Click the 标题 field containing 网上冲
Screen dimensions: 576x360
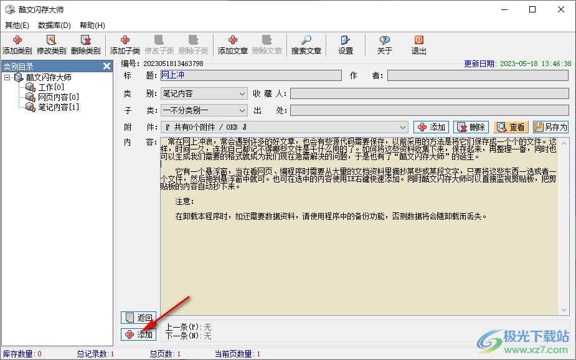252,75
